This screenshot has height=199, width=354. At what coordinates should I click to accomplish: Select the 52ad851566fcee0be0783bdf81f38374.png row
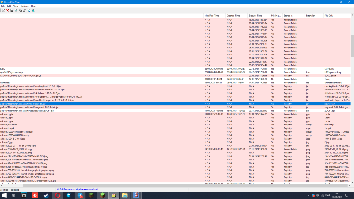tap(175, 163)
